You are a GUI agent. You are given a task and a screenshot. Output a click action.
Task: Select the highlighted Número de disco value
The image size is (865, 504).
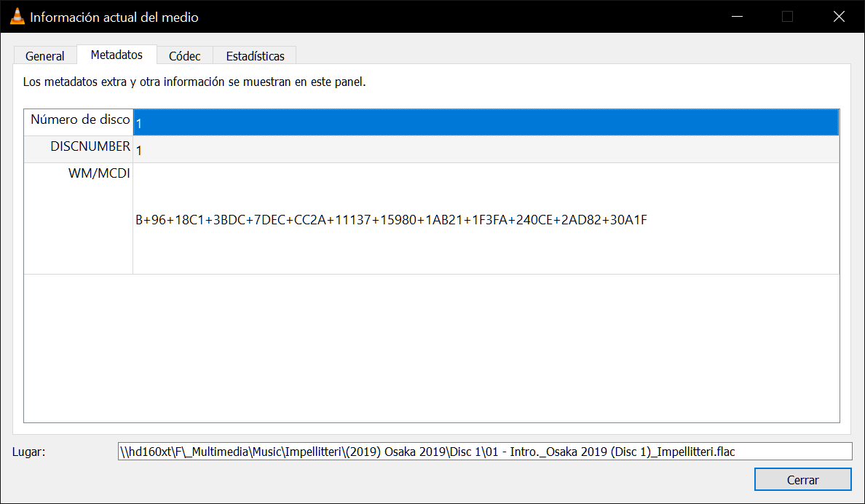coord(486,122)
